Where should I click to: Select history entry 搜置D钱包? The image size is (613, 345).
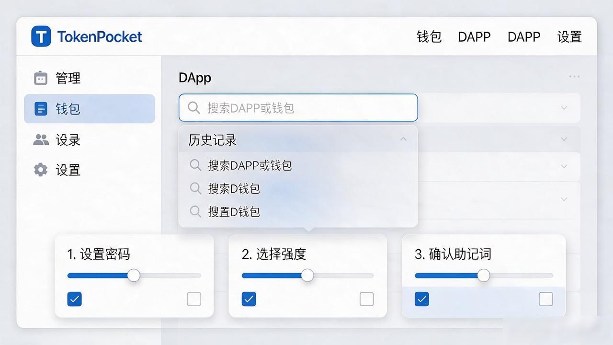coord(298,211)
